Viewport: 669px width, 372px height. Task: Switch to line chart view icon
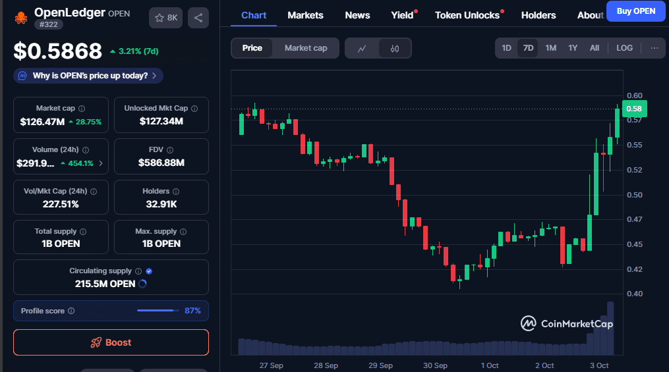(x=362, y=49)
